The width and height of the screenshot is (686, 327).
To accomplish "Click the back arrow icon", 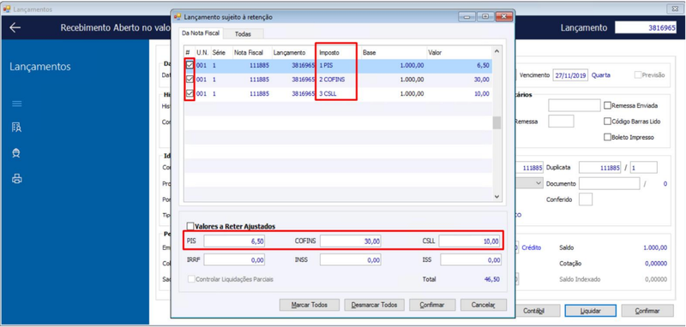I will 15,27.
